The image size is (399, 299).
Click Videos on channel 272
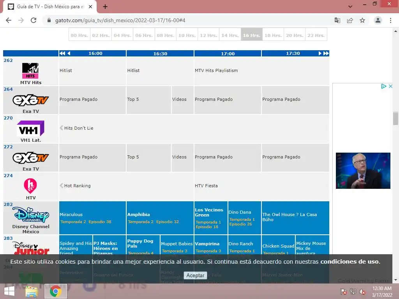coord(179,157)
